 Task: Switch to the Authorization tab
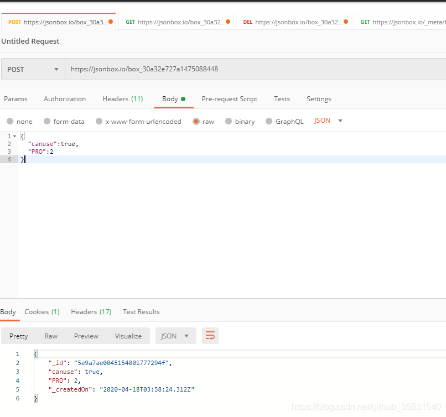click(x=65, y=99)
